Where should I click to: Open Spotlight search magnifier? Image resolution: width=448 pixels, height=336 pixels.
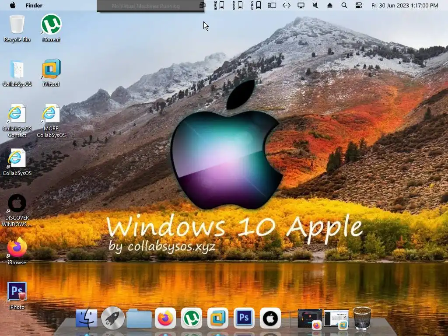pos(344,5)
